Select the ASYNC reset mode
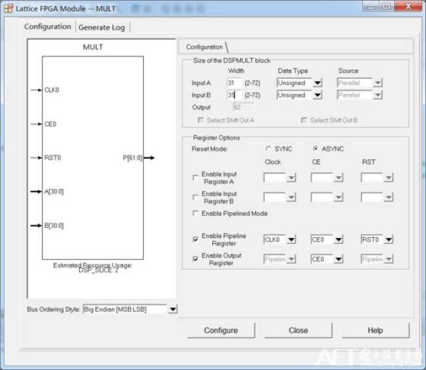 (316, 149)
